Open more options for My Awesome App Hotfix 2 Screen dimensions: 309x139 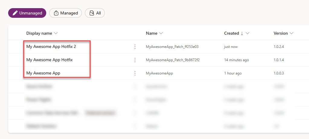tap(135, 47)
